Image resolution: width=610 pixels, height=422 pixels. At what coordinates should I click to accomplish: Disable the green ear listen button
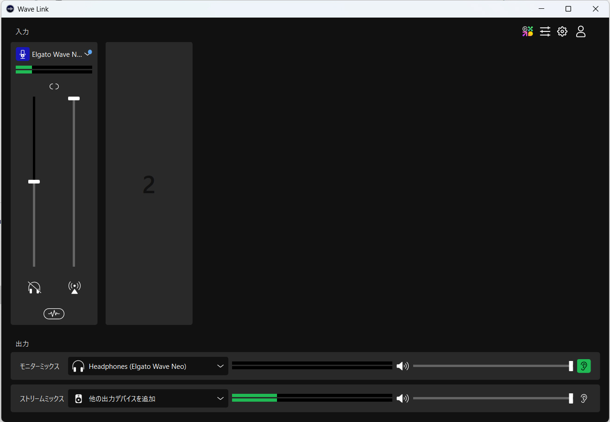click(584, 366)
